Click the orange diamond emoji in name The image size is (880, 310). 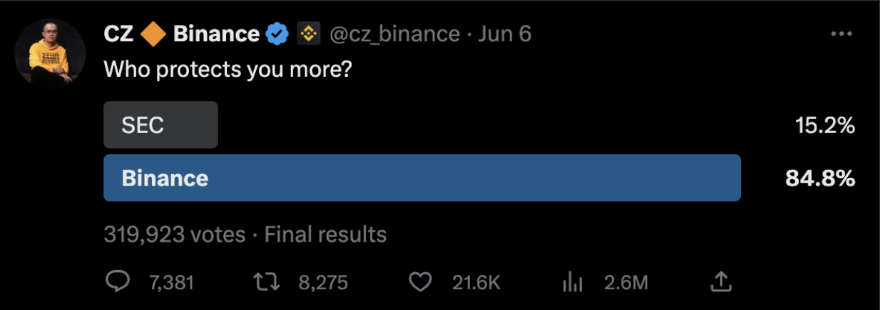pyautogui.click(x=153, y=33)
